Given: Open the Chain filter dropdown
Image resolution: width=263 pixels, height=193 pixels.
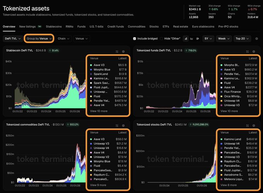Looking at the screenshot, I should (63, 39).
